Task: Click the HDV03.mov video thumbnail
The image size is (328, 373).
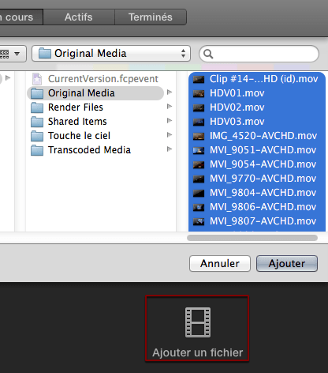Action: tap(199, 122)
